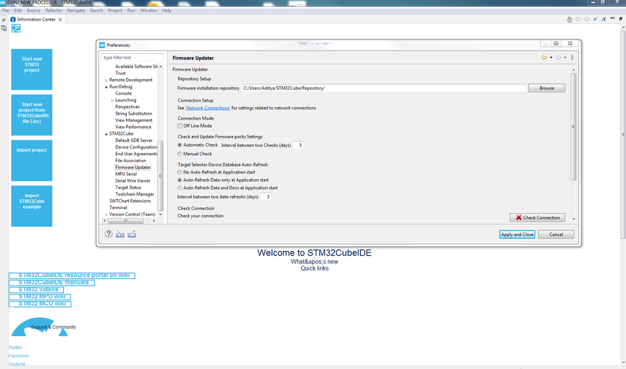Open Preferences help question mark icon
The width and height of the screenshot is (626, 369).
point(108,234)
